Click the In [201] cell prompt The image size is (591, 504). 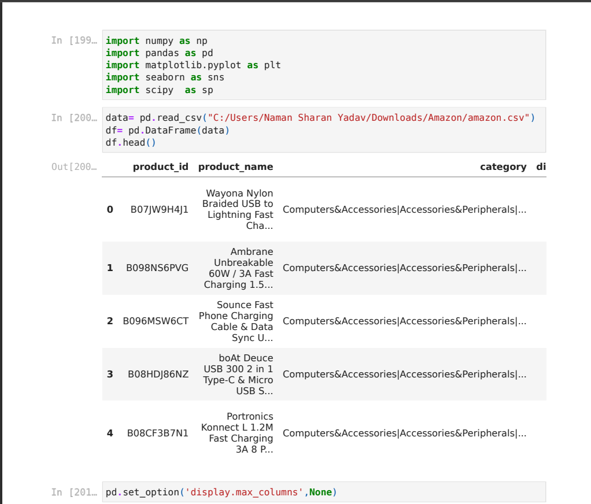coord(74,492)
